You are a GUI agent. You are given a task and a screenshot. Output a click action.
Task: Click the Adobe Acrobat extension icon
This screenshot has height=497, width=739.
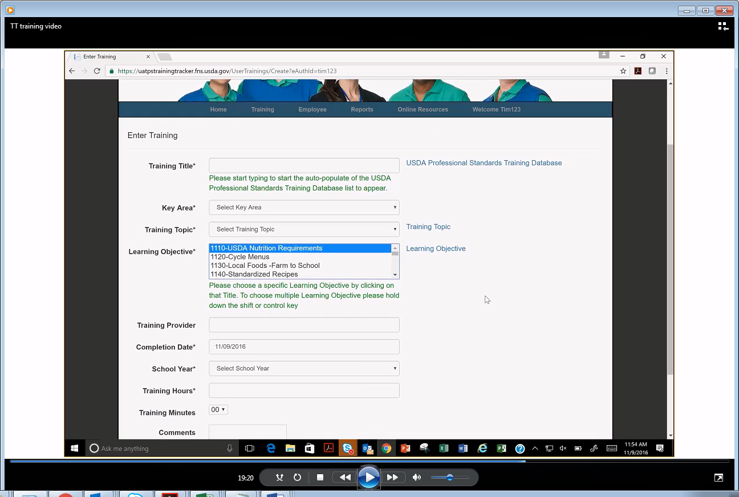[x=638, y=71]
